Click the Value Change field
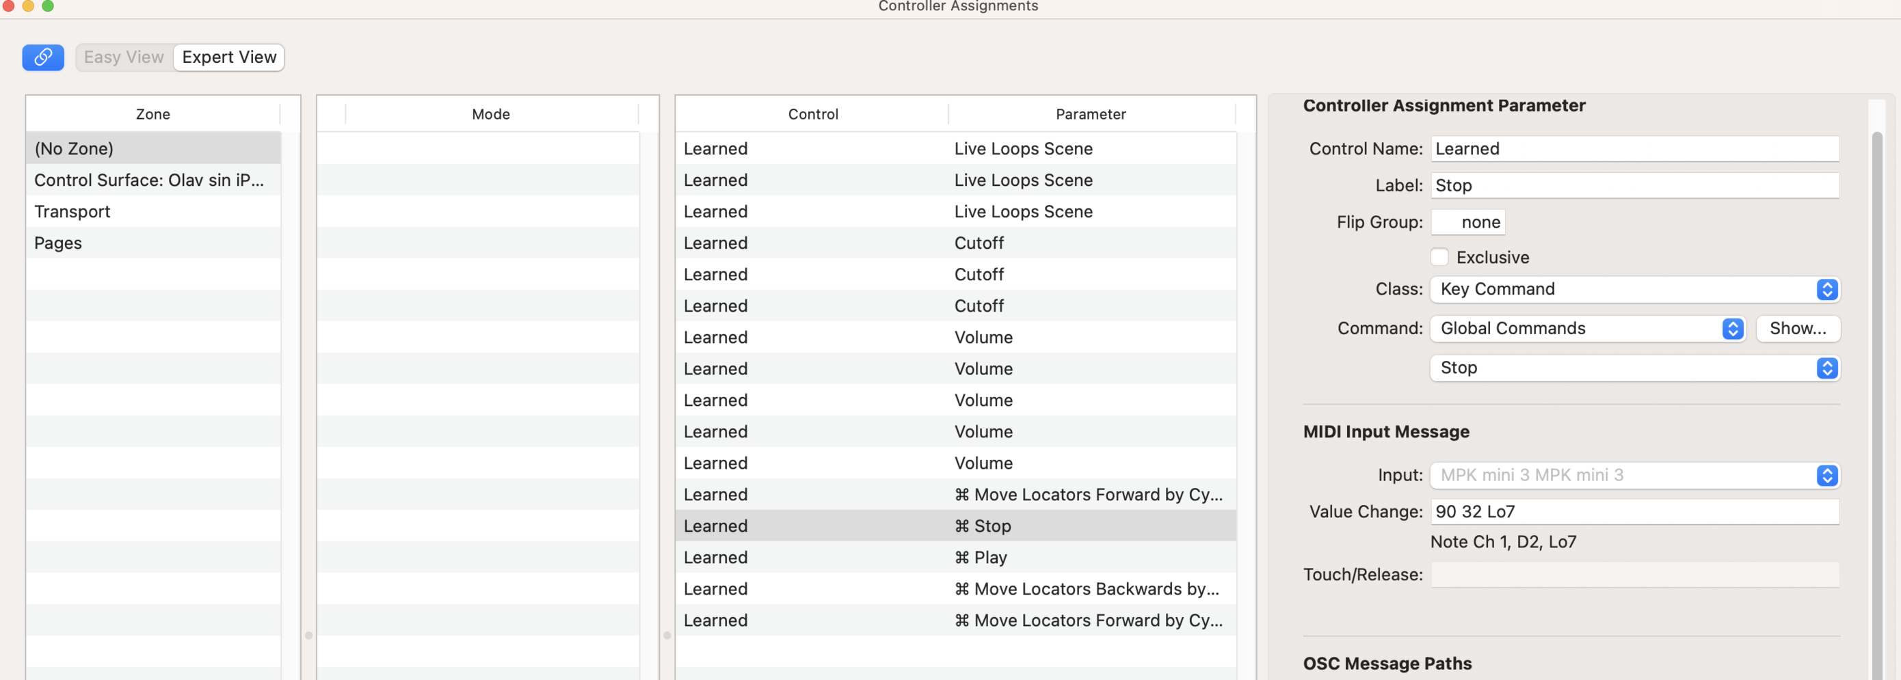The height and width of the screenshot is (680, 1901). [1634, 511]
